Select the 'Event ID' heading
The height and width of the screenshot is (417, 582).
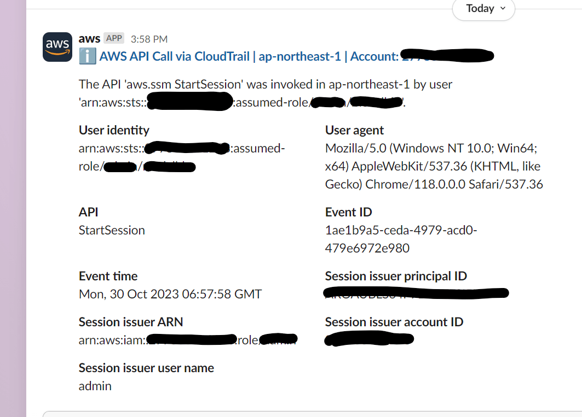tap(349, 212)
